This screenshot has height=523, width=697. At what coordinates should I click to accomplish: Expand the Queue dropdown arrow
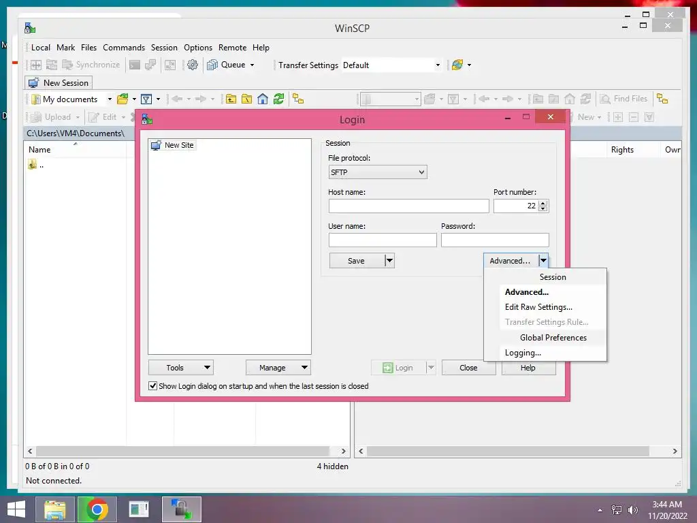(252, 65)
